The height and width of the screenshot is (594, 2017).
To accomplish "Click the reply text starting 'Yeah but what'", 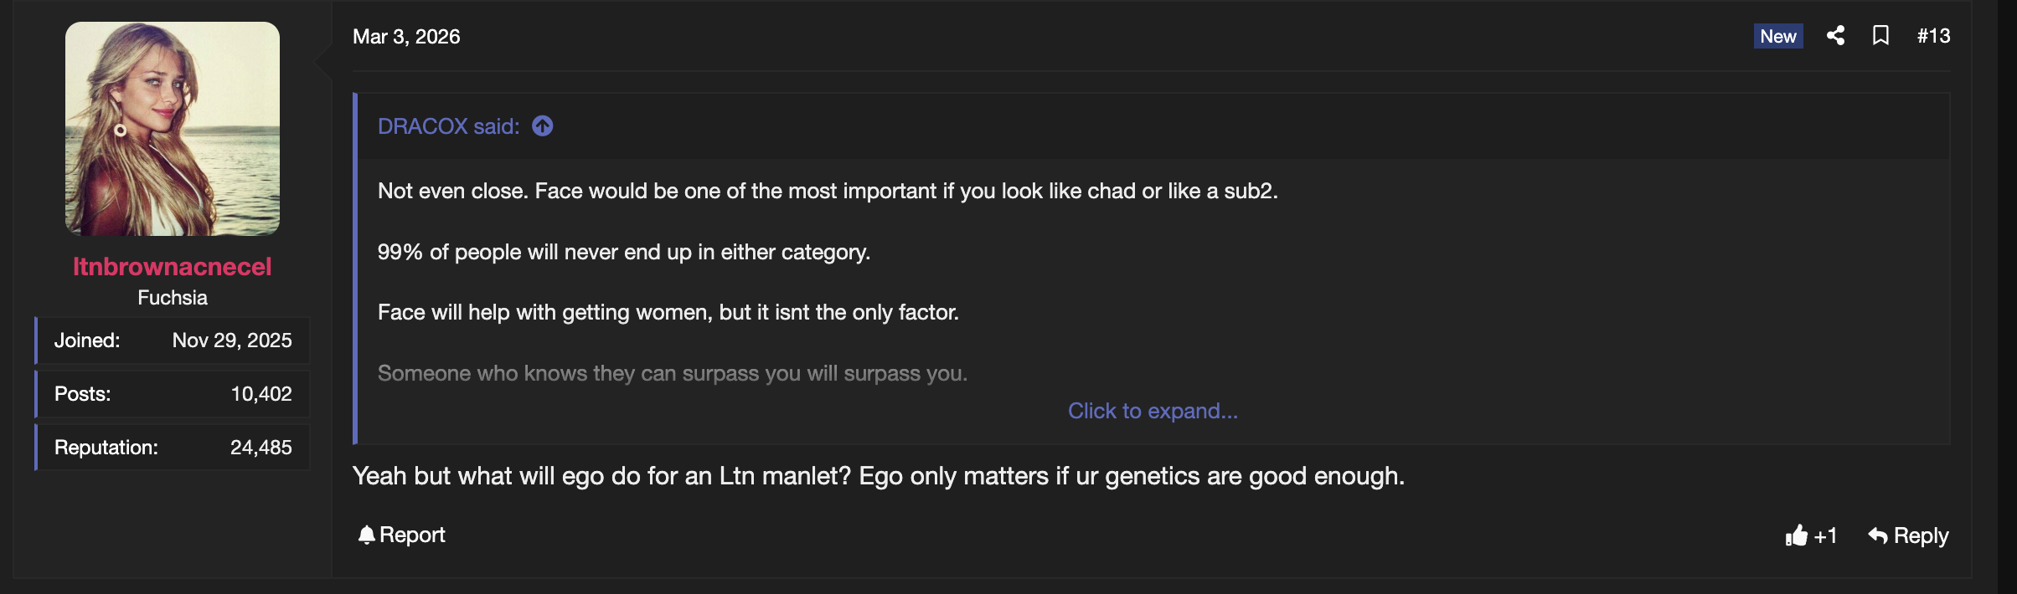I will 878,476.
